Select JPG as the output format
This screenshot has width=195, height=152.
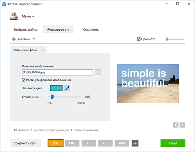(55, 143)
